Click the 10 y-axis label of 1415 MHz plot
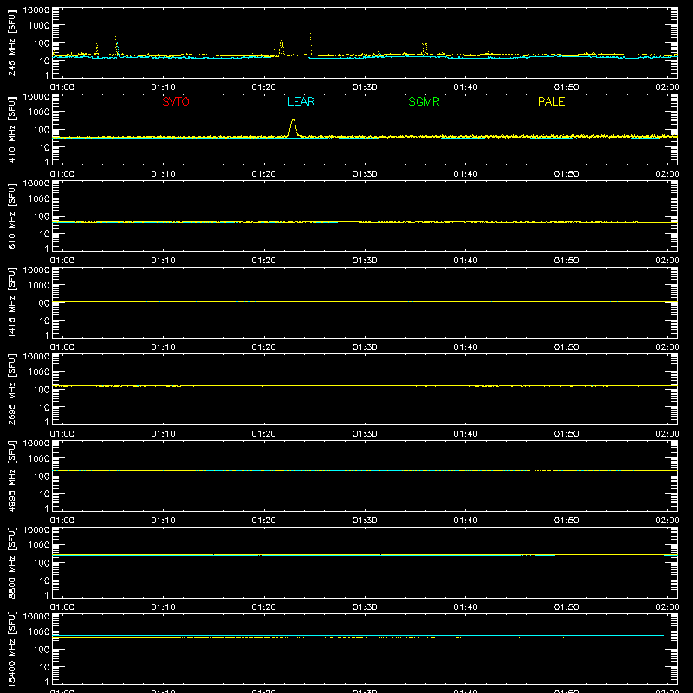Screen dimensions: 693x693 pyautogui.click(x=44, y=321)
